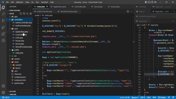
Task: Click errors and warnings status indicator
Action: pyautogui.click(x=5, y=97)
